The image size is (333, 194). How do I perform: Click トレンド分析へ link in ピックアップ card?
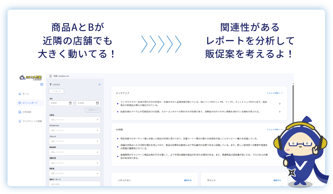pos(274,93)
